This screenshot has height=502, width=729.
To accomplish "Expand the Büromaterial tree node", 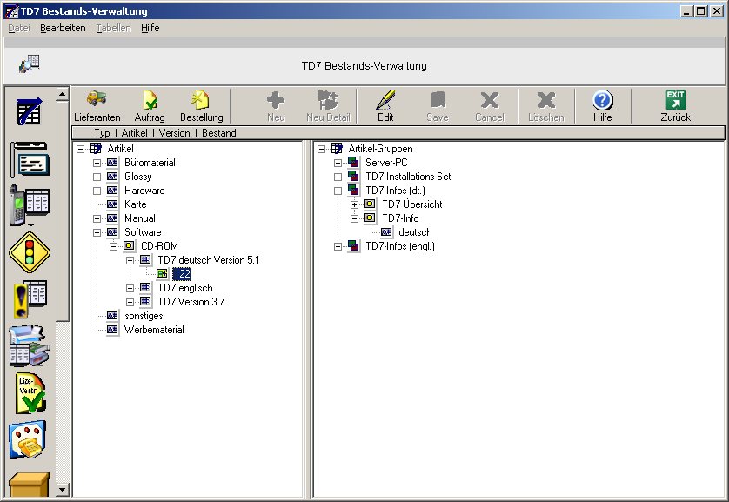I will pyautogui.click(x=97, y=163).
